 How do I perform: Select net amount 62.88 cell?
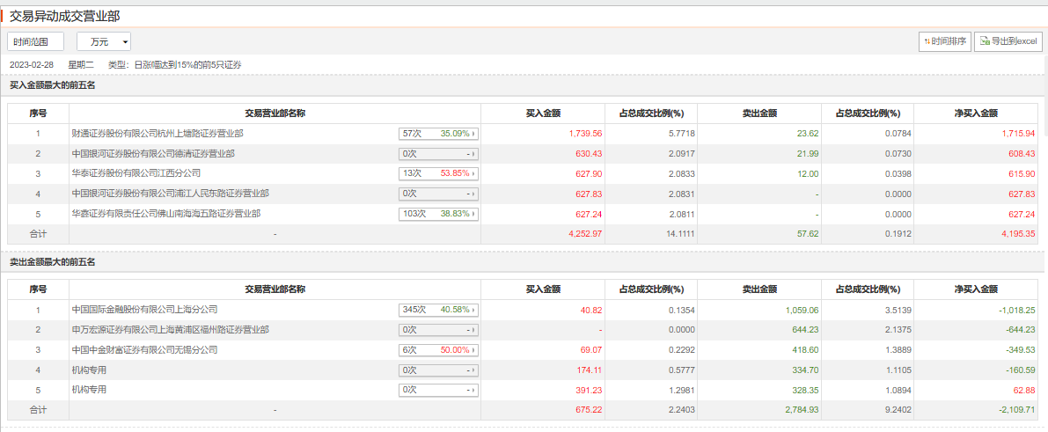[x=977, y=391]
